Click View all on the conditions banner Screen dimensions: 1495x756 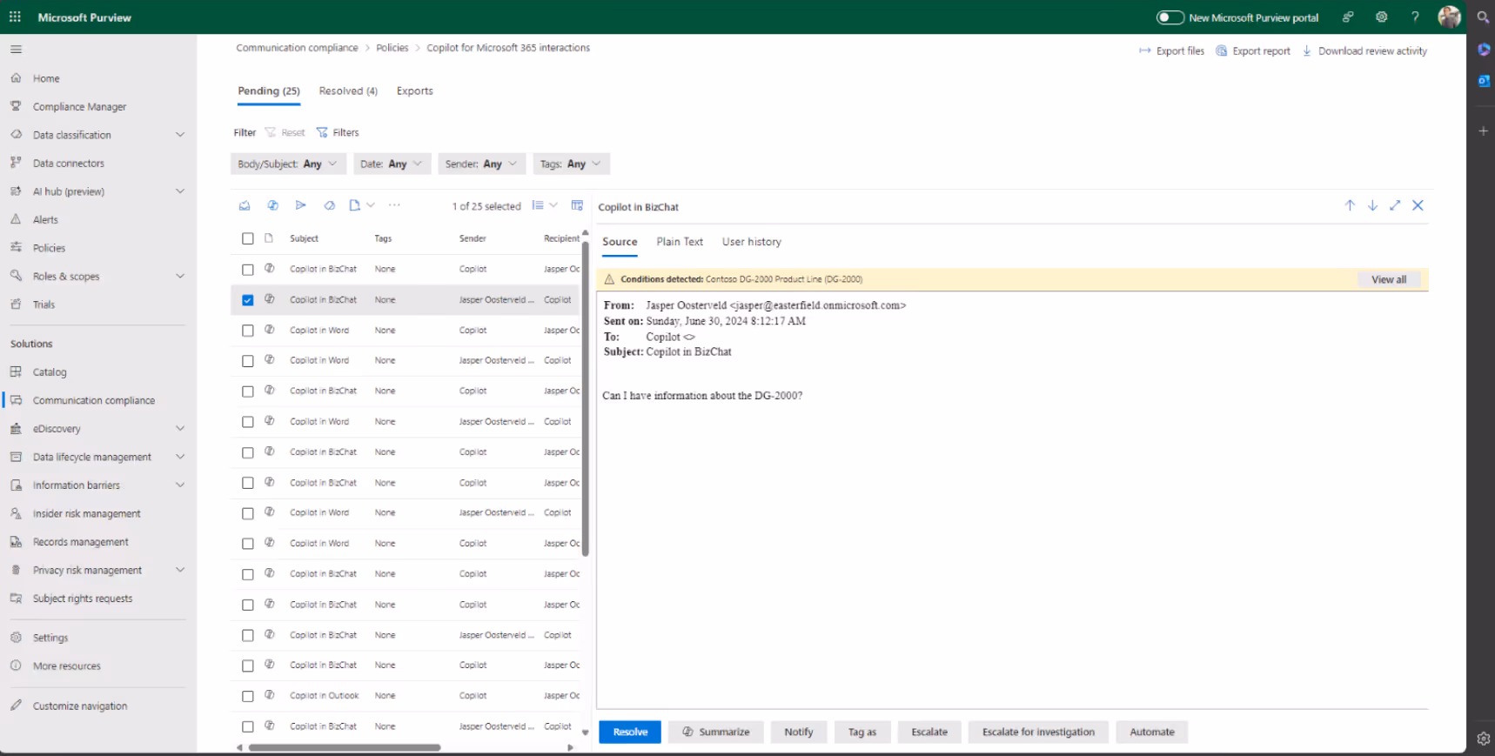pyautogui.click(x=1389, y=279)
